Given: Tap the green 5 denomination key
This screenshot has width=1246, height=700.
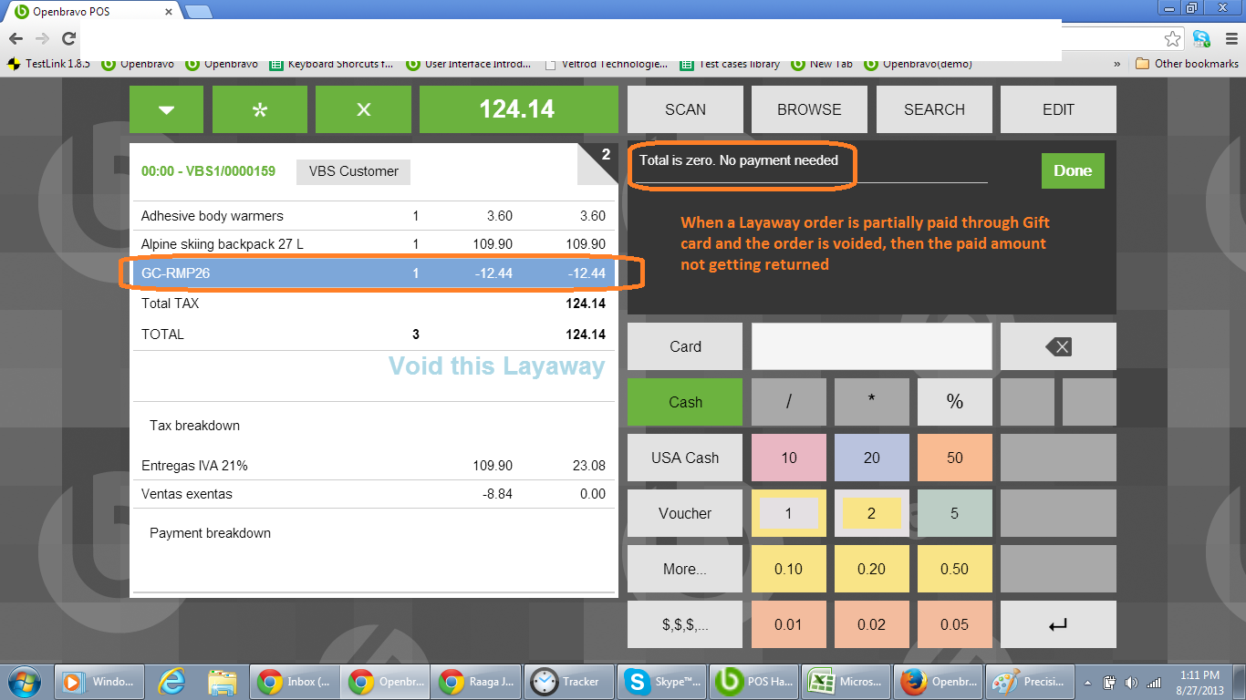Looking at the screenshot, I should tap(955, 513).
